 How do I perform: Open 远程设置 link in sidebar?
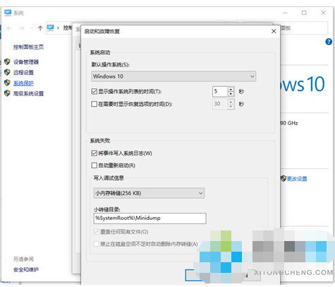click(23, 73)
